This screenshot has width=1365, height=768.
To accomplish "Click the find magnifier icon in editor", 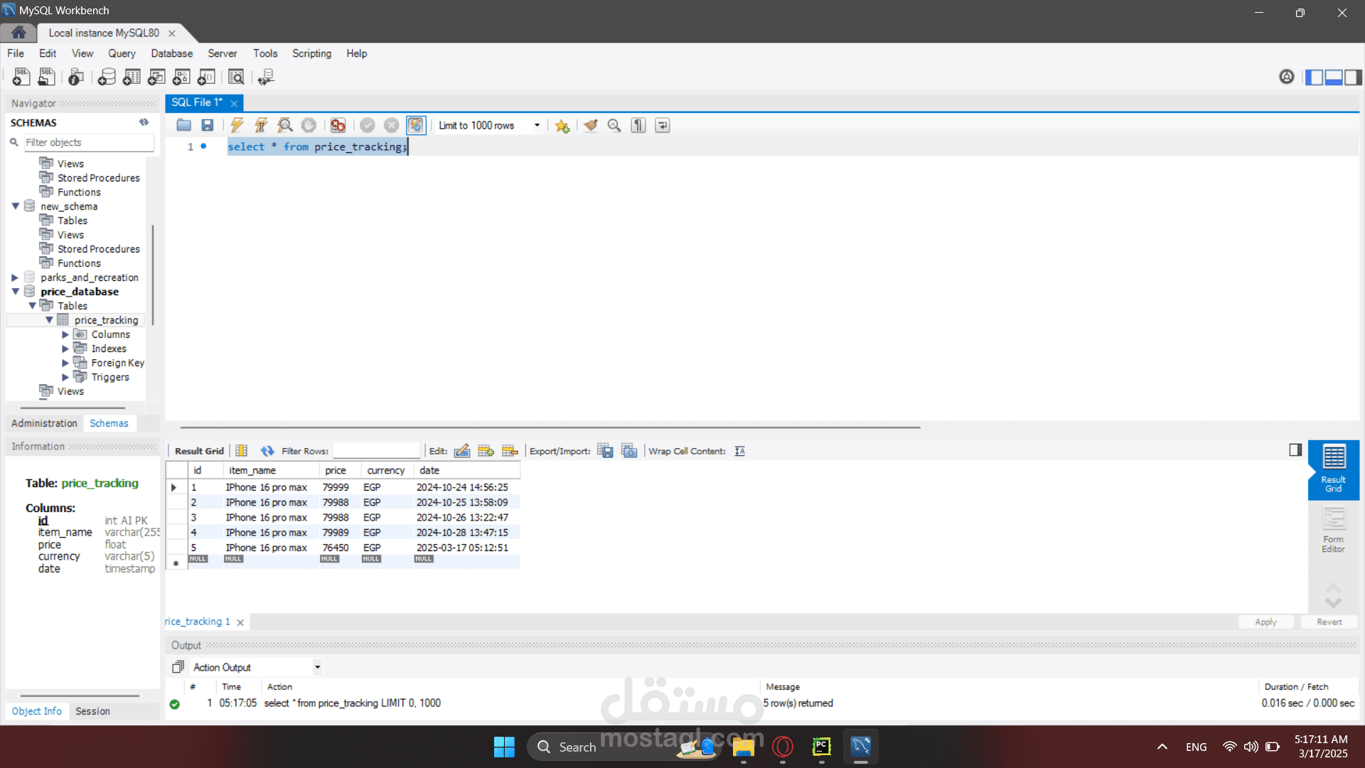I will pos(614,126).
